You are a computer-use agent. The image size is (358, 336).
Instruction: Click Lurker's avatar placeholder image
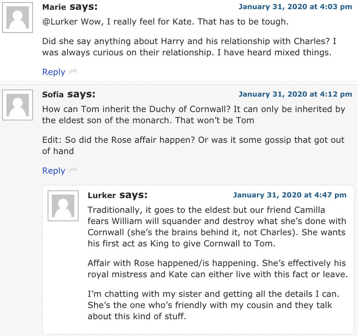63,206
